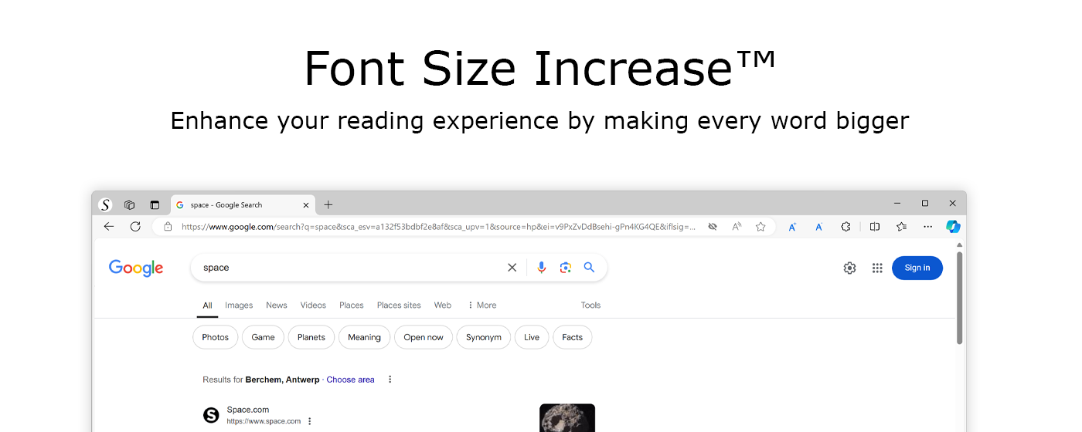
Task: Click the Sign in button
Action: pyautogui.click(x=917, y=268)
